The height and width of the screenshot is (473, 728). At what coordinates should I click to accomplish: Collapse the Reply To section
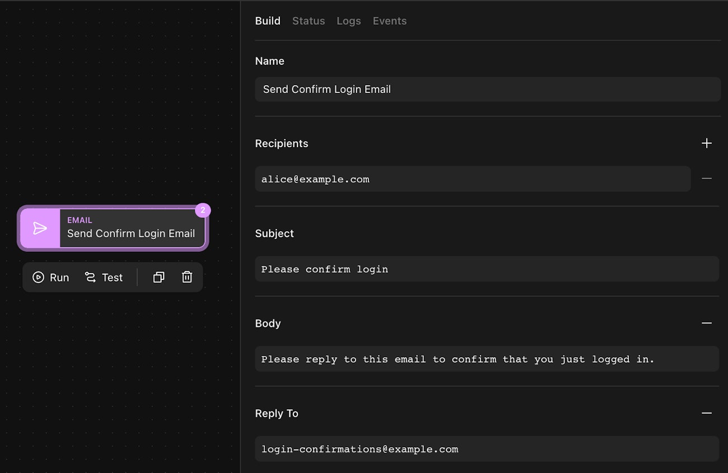pyautogui.click(x=707, y=413)
